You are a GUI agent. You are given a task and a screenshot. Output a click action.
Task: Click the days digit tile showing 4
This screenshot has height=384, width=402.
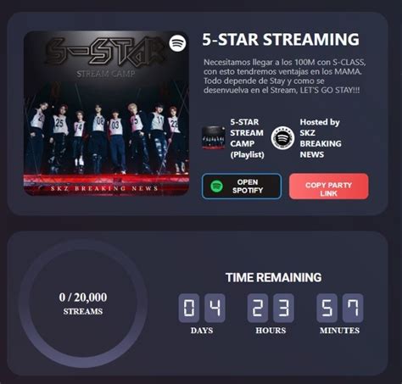pyautogui.click(x=215, y=308)
